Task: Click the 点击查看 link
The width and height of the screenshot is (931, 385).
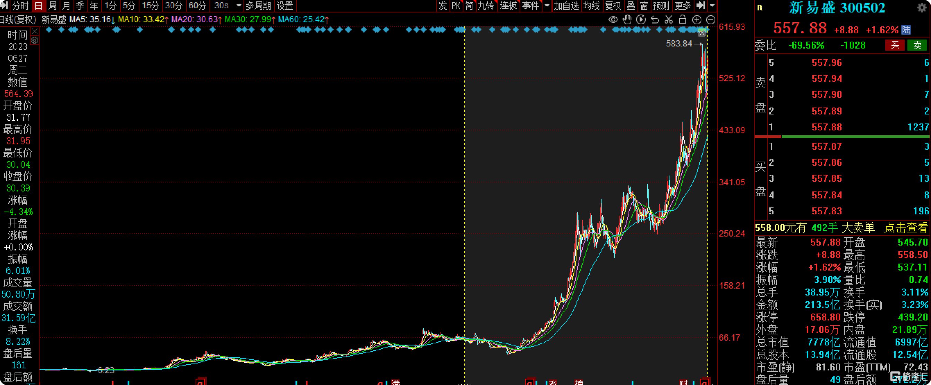Action: [906, 228]
